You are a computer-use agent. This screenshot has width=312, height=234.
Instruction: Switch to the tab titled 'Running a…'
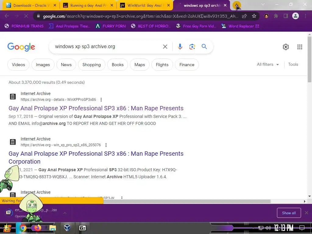(87, 5)
